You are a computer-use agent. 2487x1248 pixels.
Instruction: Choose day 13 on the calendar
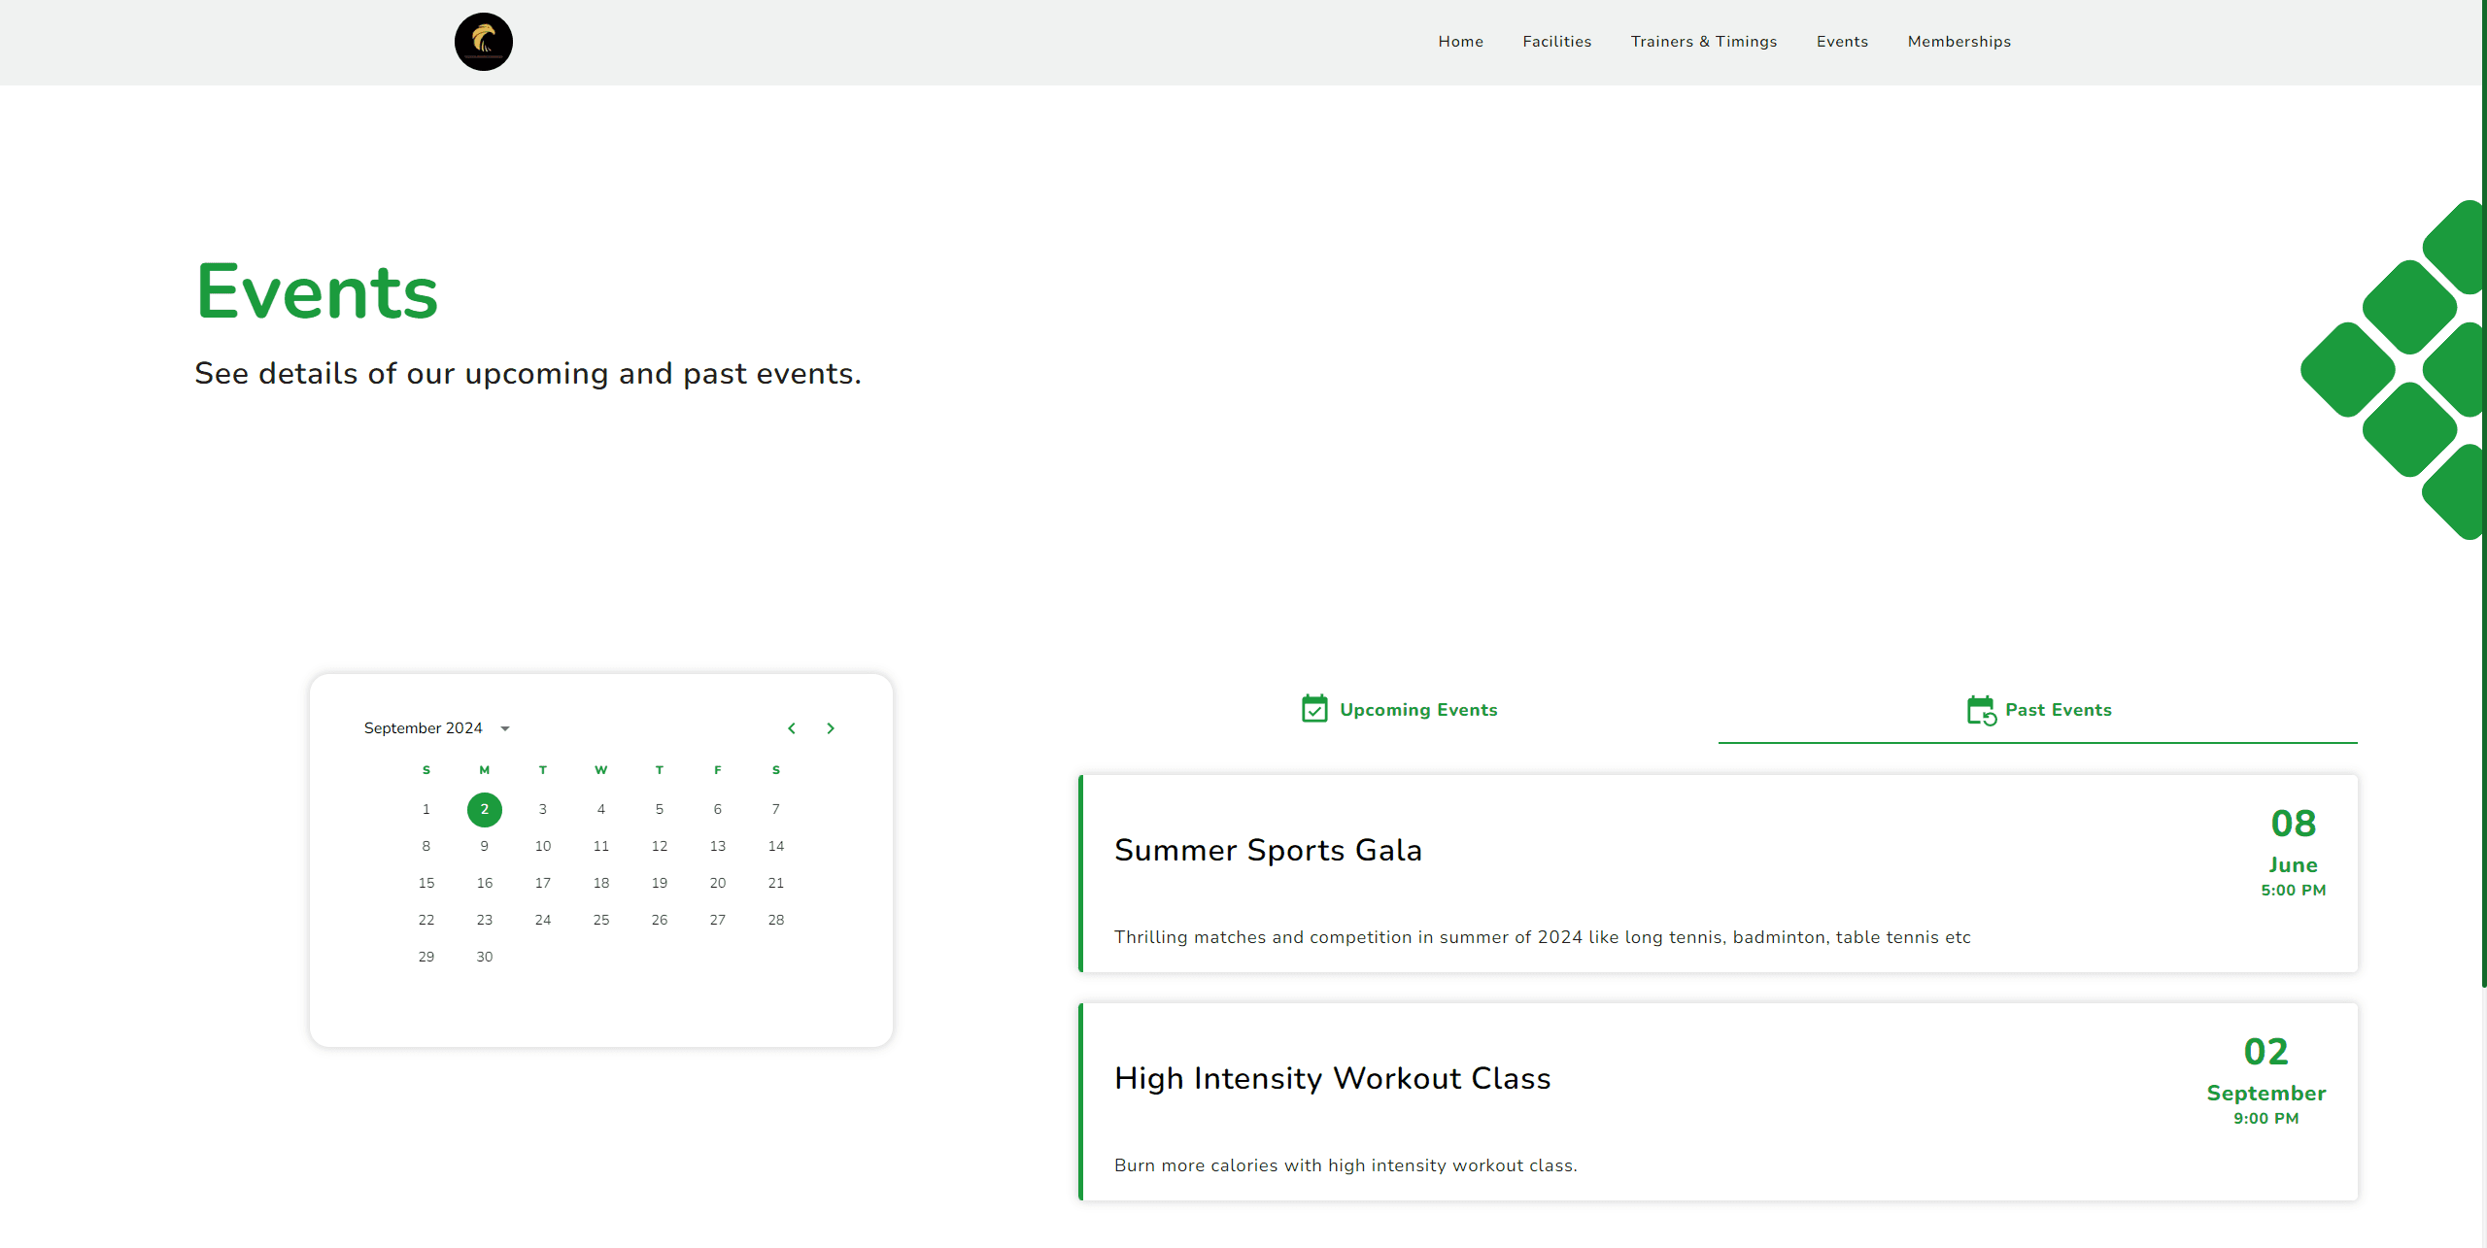(x=718, y=846)
